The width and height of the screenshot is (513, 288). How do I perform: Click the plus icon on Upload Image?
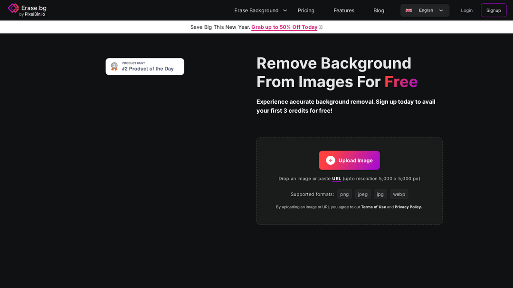point(331,161)
